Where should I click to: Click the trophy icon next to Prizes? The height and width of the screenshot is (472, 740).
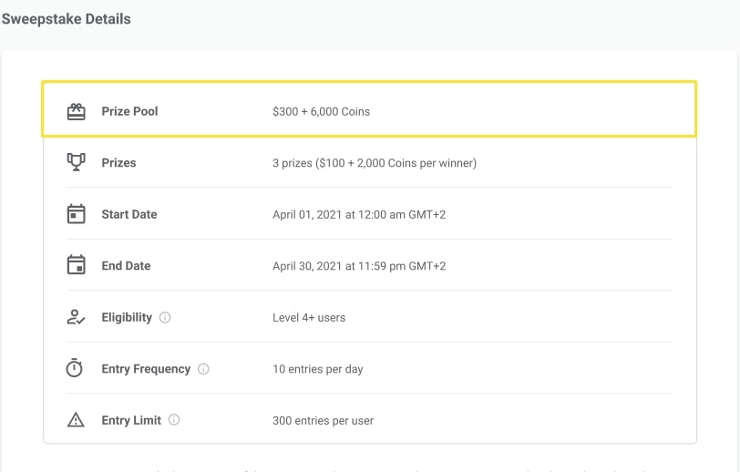(77, 162)
